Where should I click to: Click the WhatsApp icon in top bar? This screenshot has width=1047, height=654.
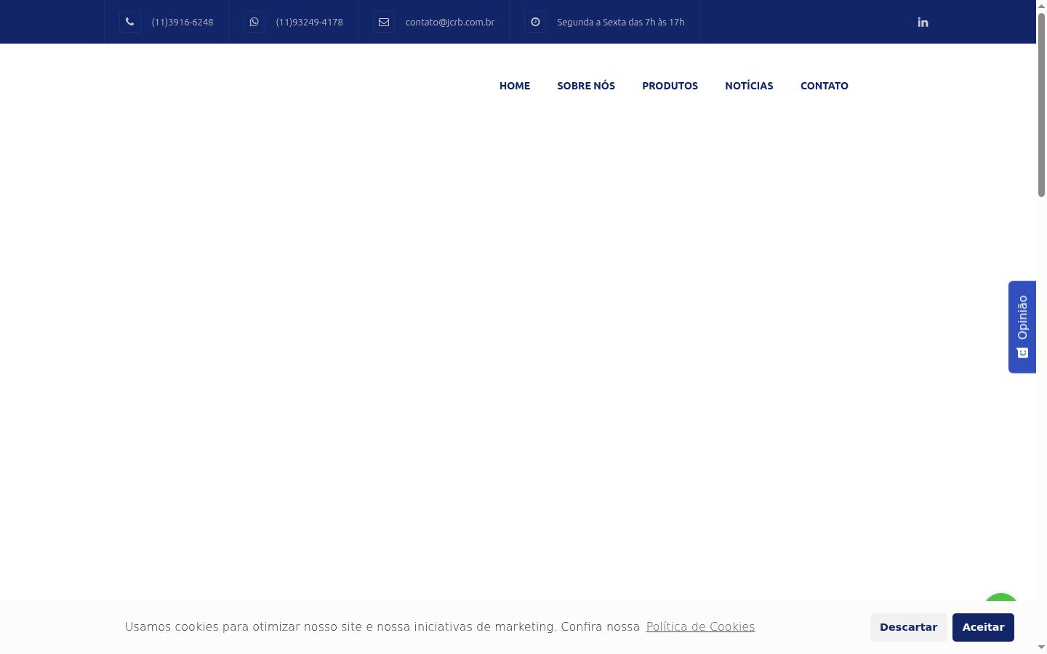coord(254,22)
